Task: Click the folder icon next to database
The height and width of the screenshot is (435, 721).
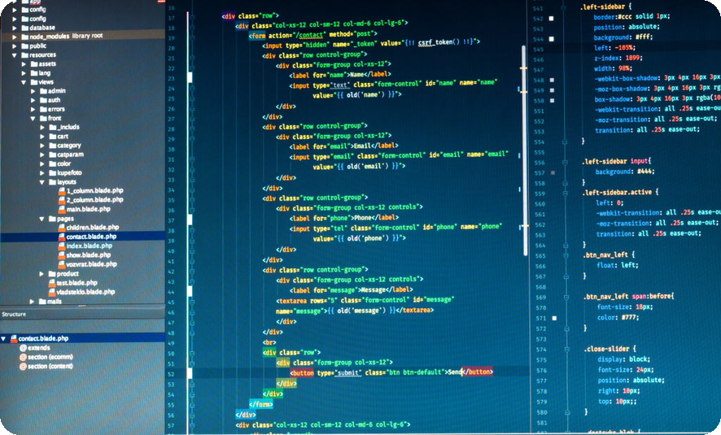Action: (x=25, y=28)
